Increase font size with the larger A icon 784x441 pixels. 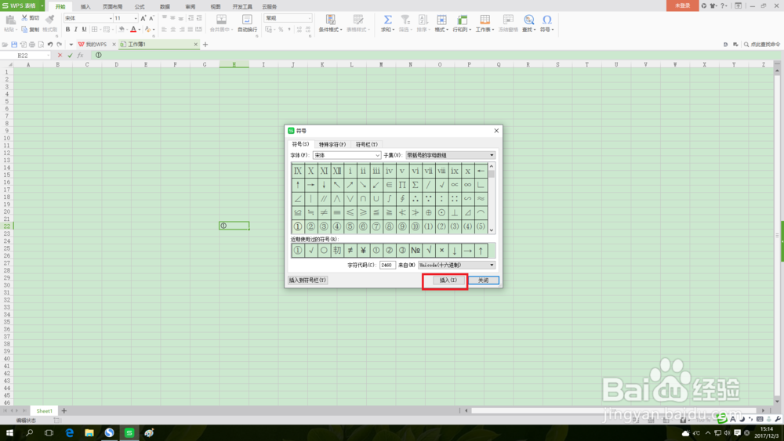[143, 18]
